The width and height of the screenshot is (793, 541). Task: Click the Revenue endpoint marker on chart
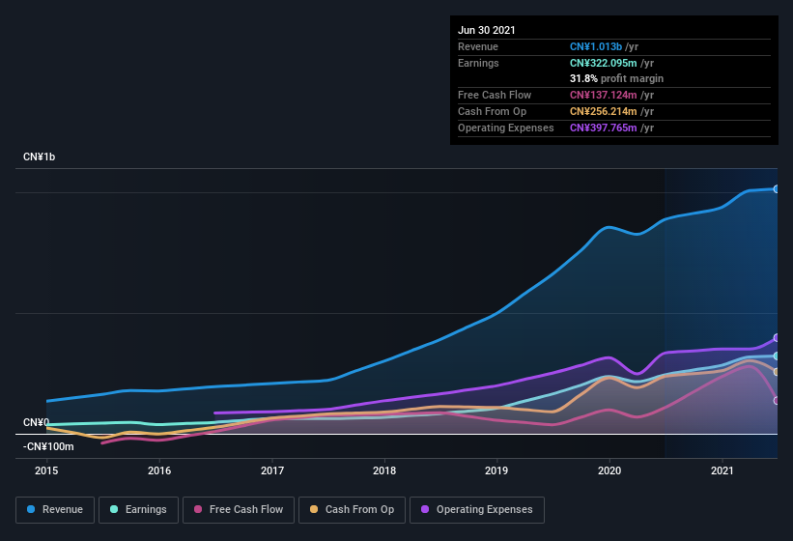pyautogui.click(x=776, y=188)
